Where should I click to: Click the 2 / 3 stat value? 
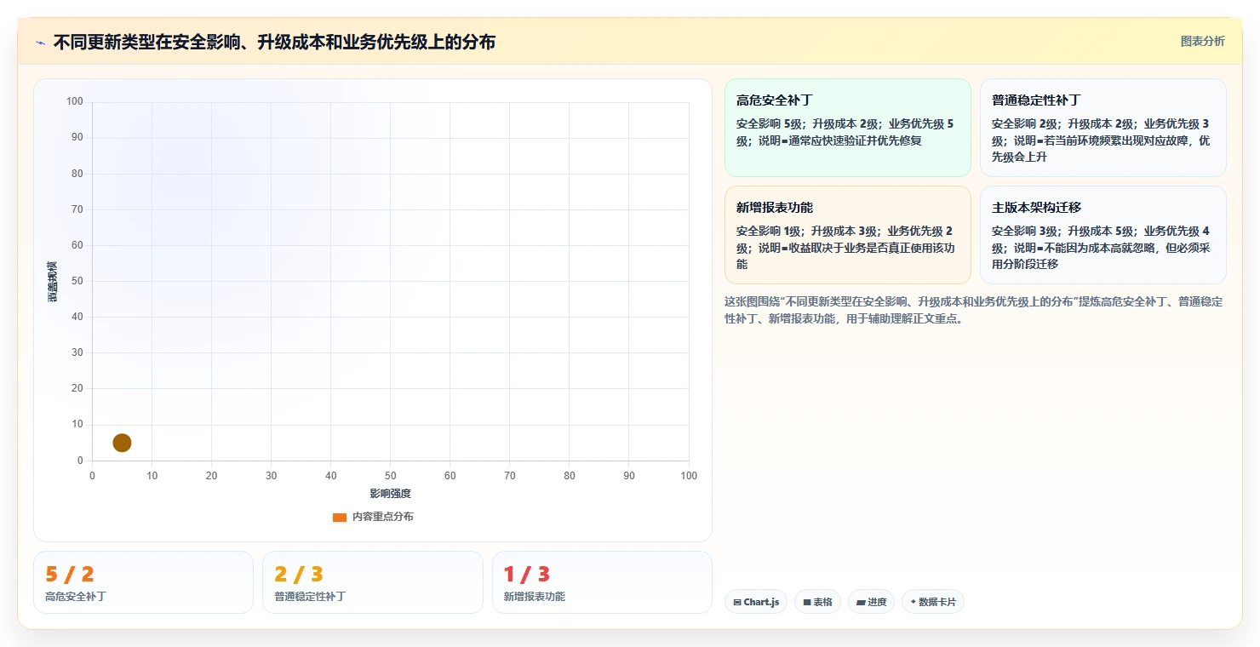(x=299, y=575)
